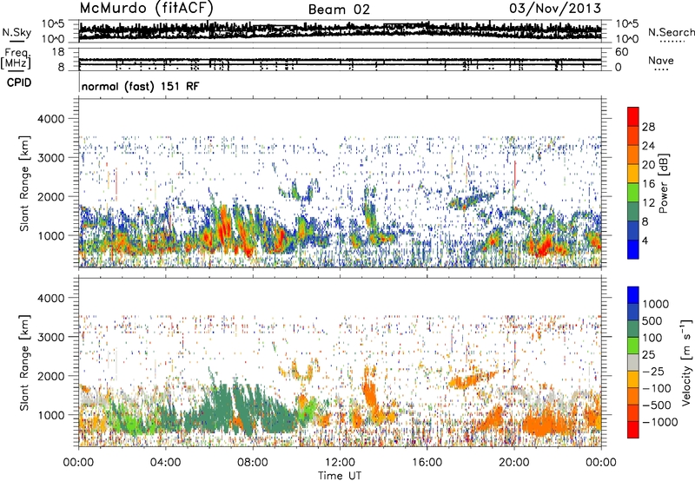Click the "12:00" time tick label

pyautogui.click(x=340, y=463)
